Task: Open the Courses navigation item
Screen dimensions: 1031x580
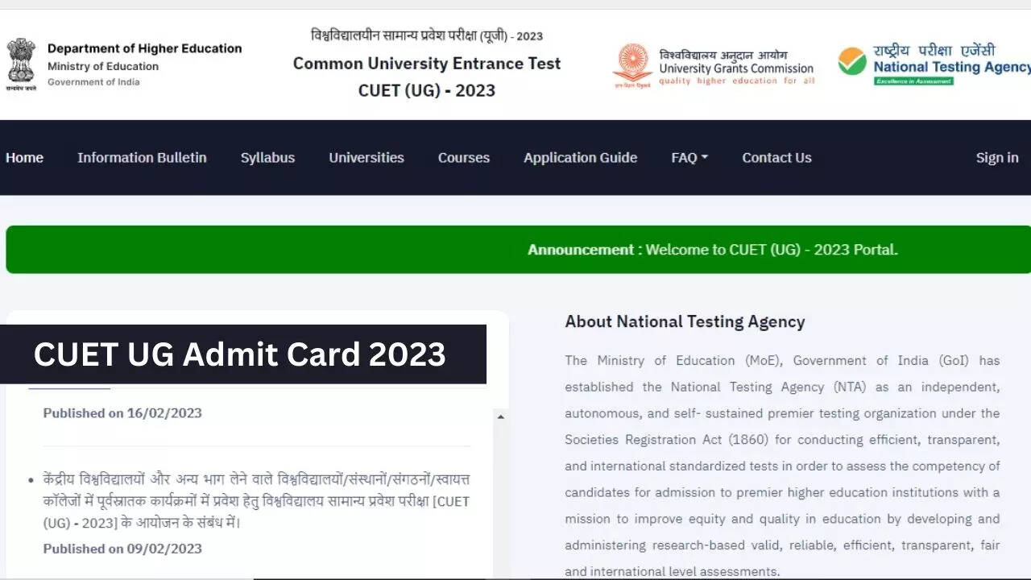Action: (463, 158)
